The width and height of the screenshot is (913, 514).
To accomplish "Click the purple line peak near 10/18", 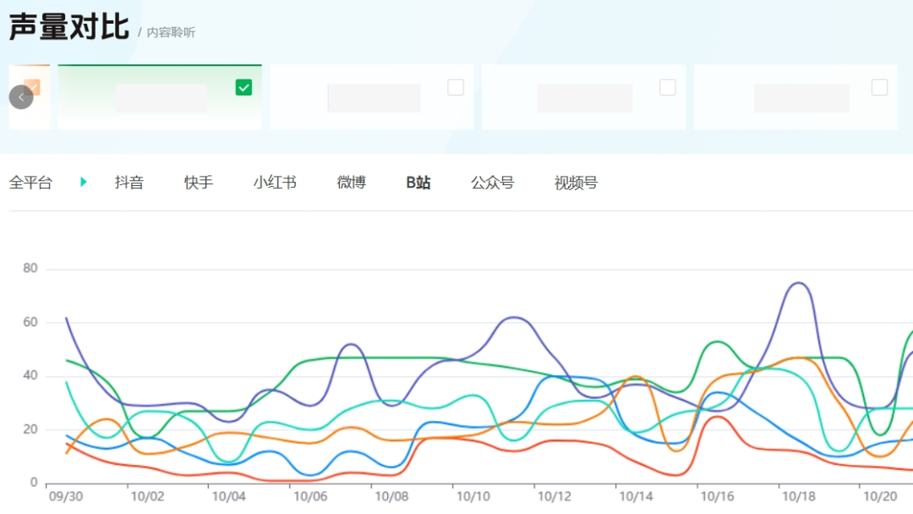I will [798, 283].
